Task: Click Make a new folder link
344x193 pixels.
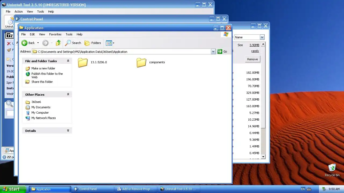Action: [x=43, y=68]
